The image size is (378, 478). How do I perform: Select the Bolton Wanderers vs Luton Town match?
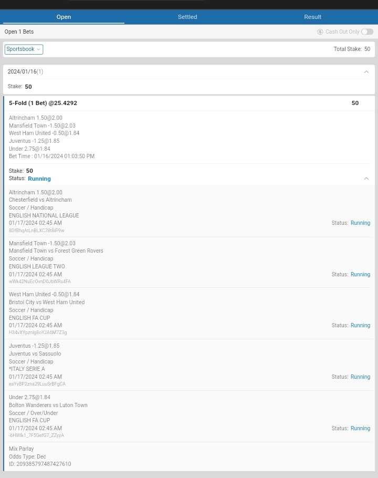point(48,405)
